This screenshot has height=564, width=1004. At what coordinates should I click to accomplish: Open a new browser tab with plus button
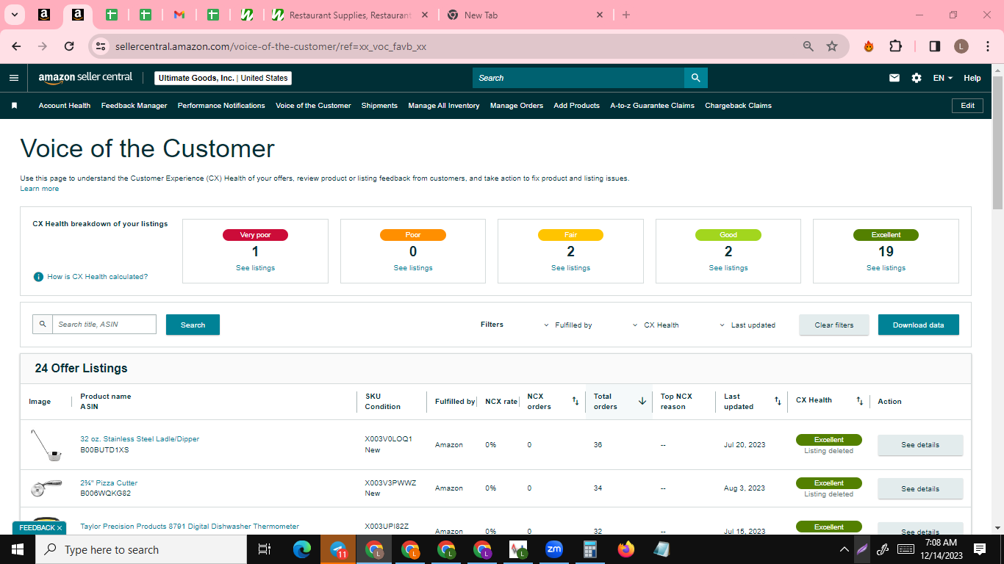626,15
